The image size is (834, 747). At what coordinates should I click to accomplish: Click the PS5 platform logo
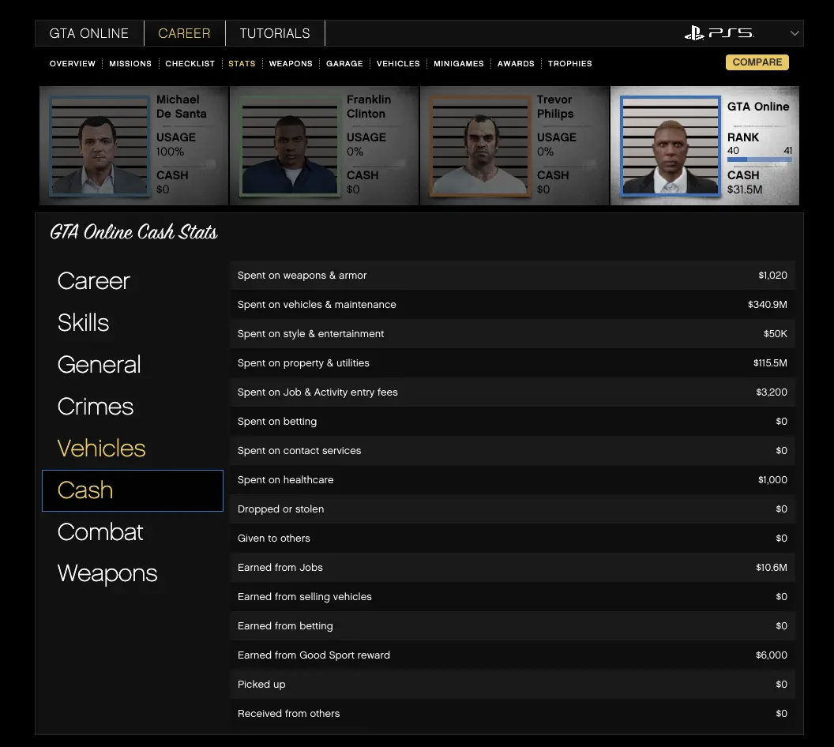click(719, 33)
